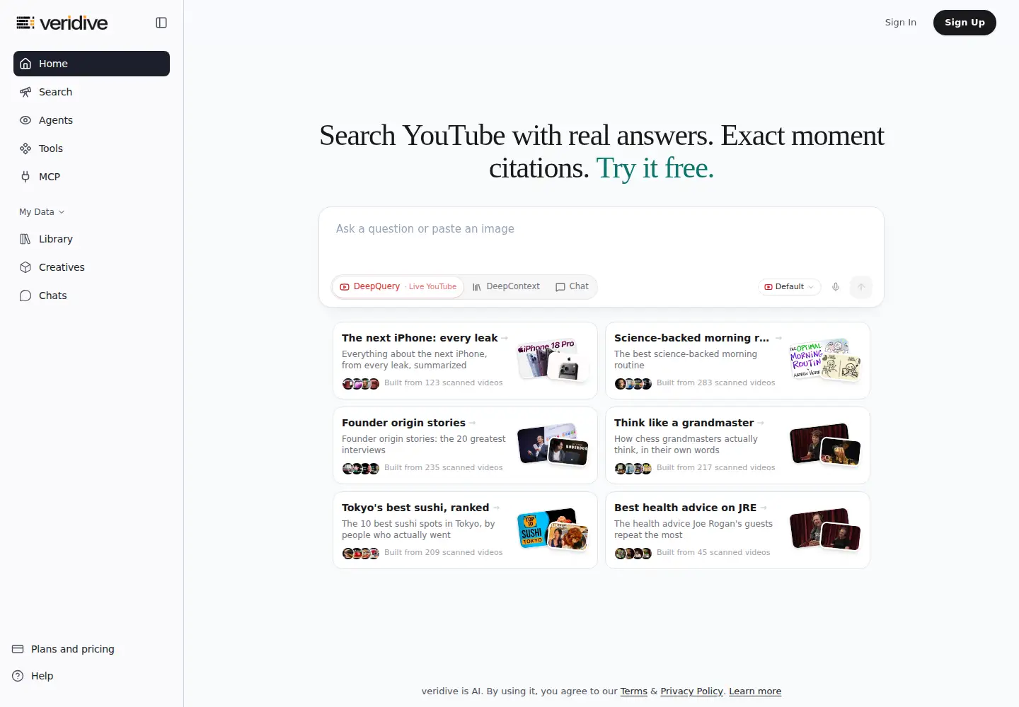Open Science-backed morning routine card title
1019x707 pixels.
691,338
